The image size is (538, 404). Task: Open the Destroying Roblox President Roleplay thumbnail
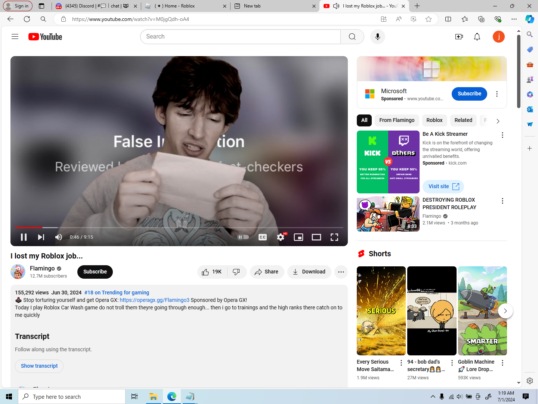388,214
